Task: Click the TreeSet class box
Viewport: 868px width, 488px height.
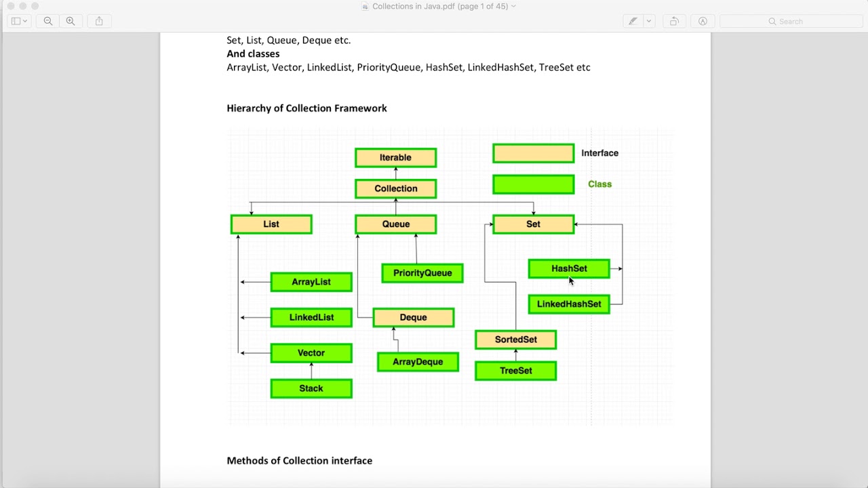Action: tap(516, 371)
